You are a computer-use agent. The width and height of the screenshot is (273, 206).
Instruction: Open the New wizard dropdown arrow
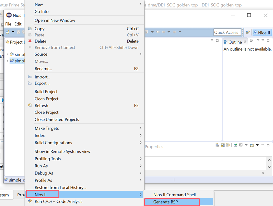pos(13,32)
